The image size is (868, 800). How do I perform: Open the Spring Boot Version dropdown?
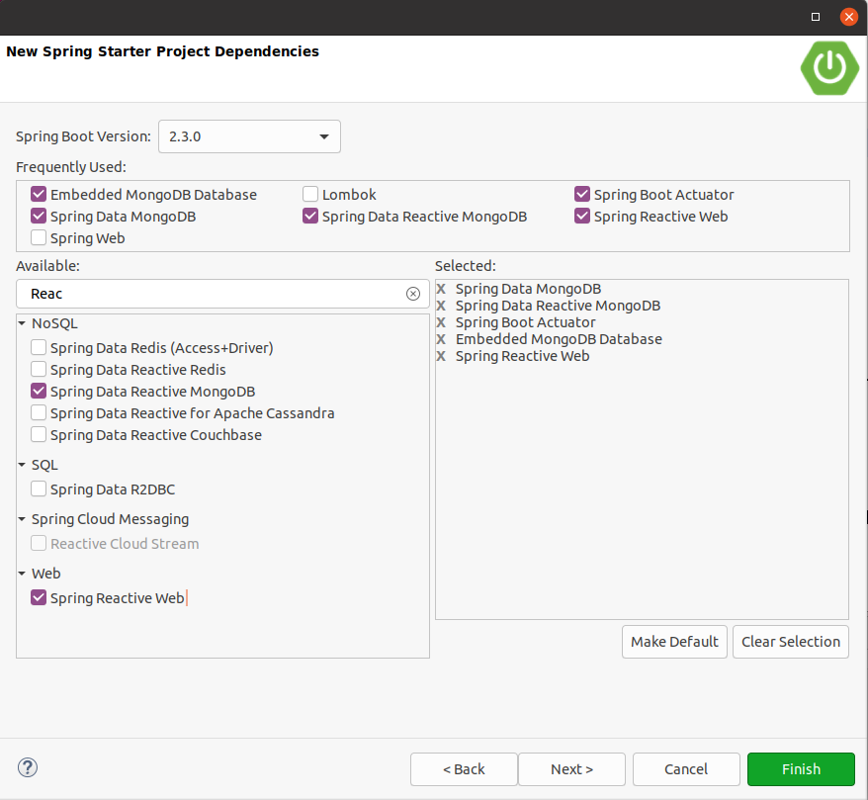[x=249, y=136]
